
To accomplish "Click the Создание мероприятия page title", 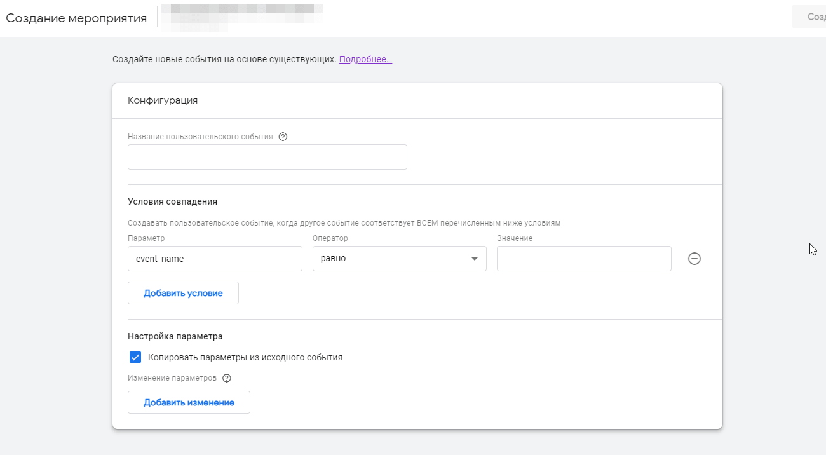I will 76,18.
